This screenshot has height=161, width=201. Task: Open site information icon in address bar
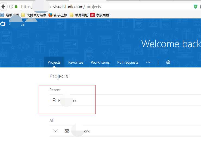[x=11, y=7]
